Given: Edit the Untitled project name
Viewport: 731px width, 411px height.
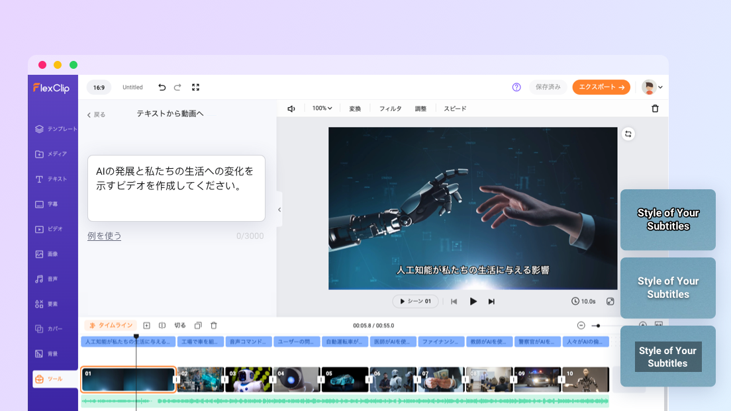Looking at the screenshot, I should 132,87.
